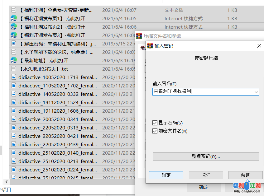
Task: Click 确定 in the archive parameters dialog
Action: coord(204,187)
